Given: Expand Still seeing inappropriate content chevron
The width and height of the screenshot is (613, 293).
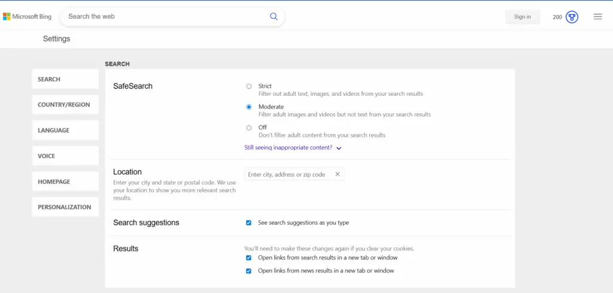Looking at the screenshot, I should [339, 148].
